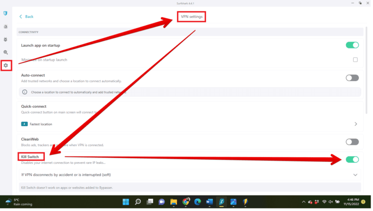Image resolution: width=373 pixels, height=211 pixels.
Task: Open the Antivirus bug icon
Action: point(5,39)
